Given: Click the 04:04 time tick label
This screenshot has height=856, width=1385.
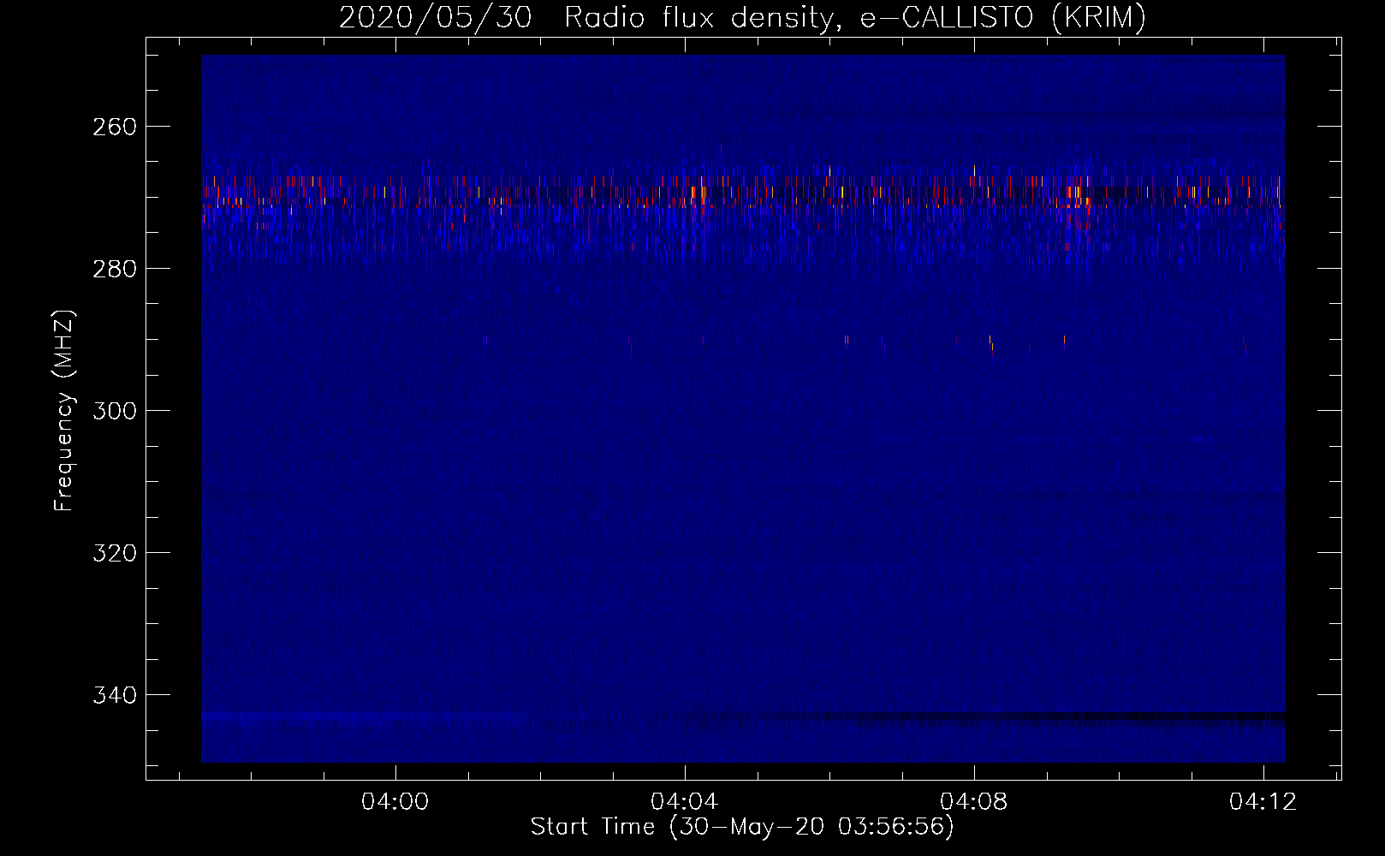Looking at the screenshot, I should 684,802.
